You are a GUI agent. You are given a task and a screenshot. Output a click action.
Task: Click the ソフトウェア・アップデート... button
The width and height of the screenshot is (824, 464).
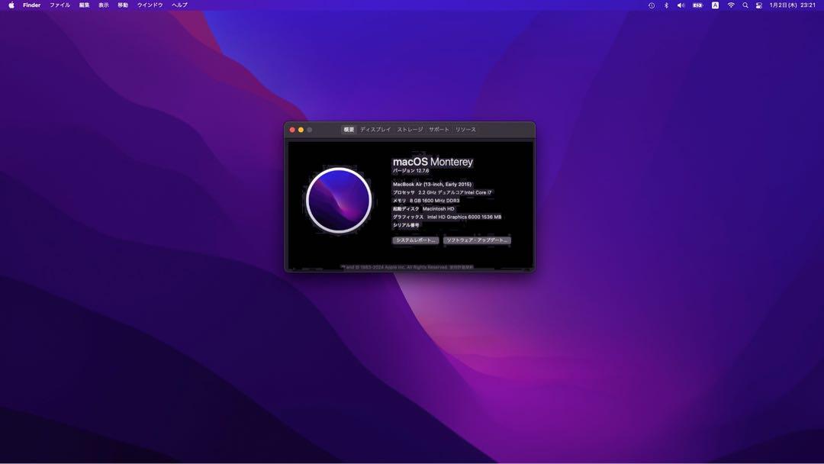tap(477, 240)
